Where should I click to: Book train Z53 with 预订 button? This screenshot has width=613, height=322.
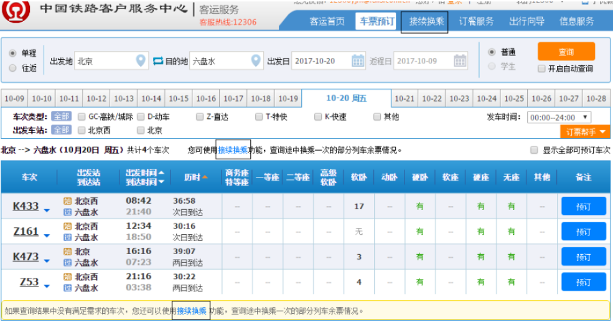point(584,282)
